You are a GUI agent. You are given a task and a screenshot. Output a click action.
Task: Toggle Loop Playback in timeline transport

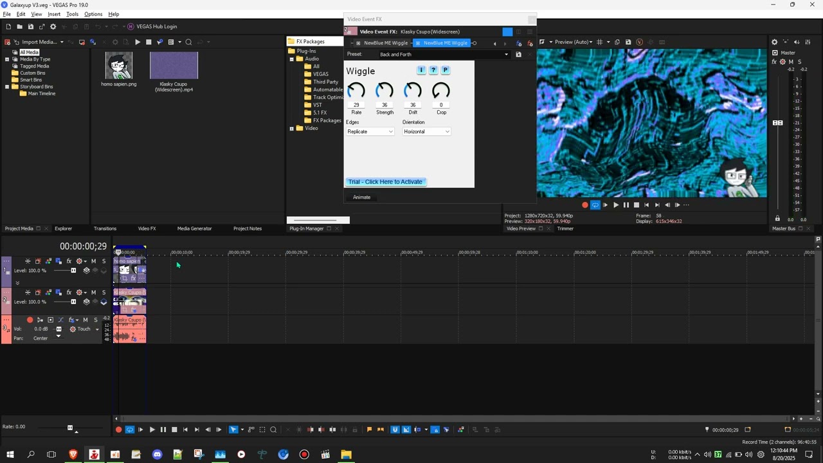[130, 430]
